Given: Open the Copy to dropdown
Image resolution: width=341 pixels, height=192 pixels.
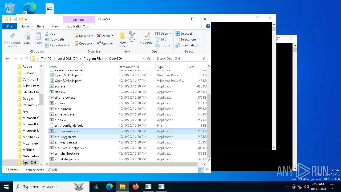Looking at the screenshot, I should [83, 43].
